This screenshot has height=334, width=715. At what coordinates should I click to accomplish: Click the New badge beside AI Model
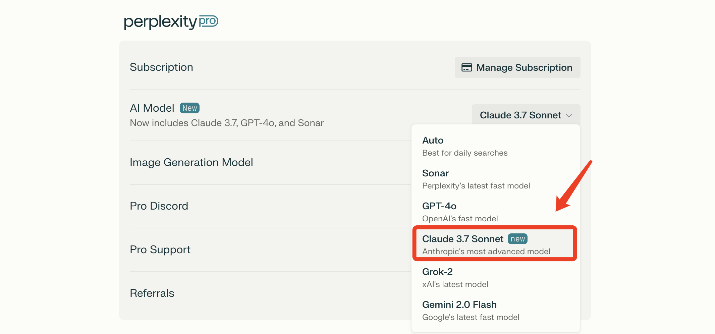pyautogui.click(x=189, y=108)
